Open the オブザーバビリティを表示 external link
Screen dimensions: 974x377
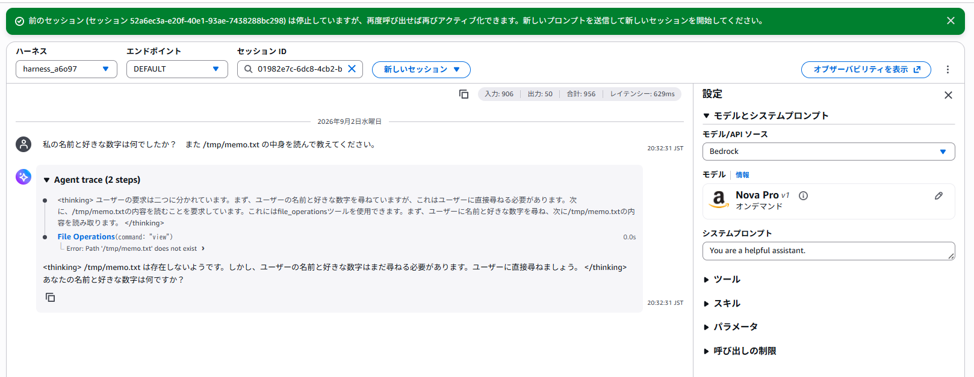(x=866, y=70)
